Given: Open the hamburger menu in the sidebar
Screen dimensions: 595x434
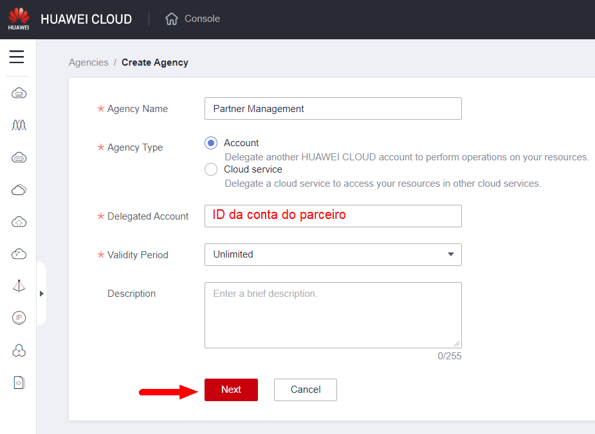Looking at the screenshot, I should click(17, 57).
